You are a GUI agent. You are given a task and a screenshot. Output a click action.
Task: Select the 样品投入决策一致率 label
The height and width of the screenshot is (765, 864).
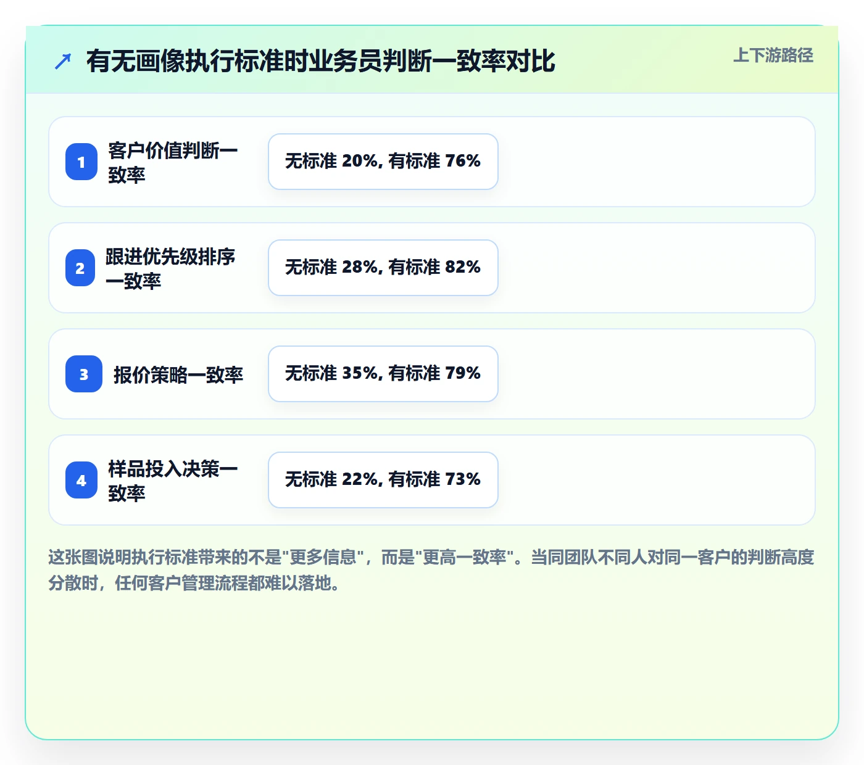(173, 481)
